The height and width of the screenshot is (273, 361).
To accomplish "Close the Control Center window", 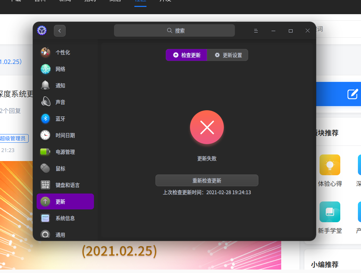I will coord(307,31).
